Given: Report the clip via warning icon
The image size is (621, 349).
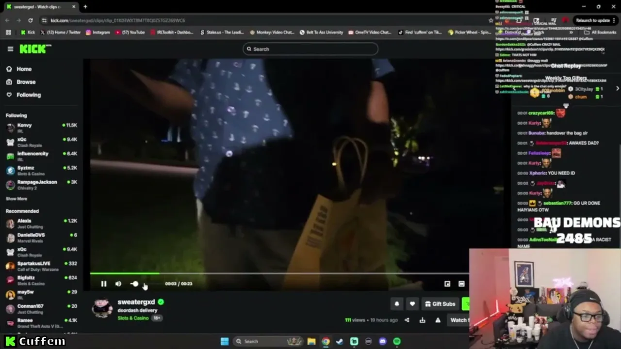Looking at the screenshot, I should [438, 320].
